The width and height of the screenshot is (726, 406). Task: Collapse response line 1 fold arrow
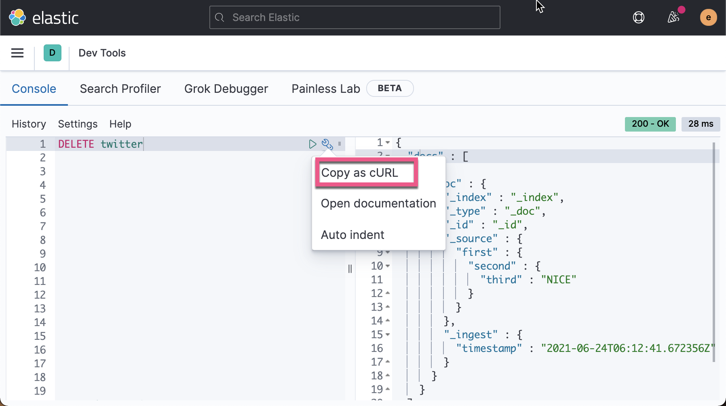[388, 142]
